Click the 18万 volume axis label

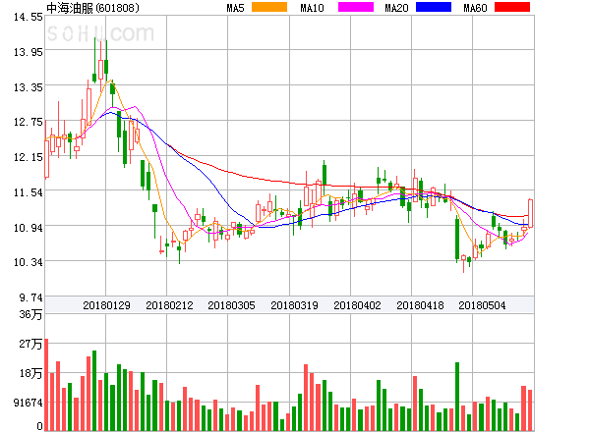(x=30, y=373)
